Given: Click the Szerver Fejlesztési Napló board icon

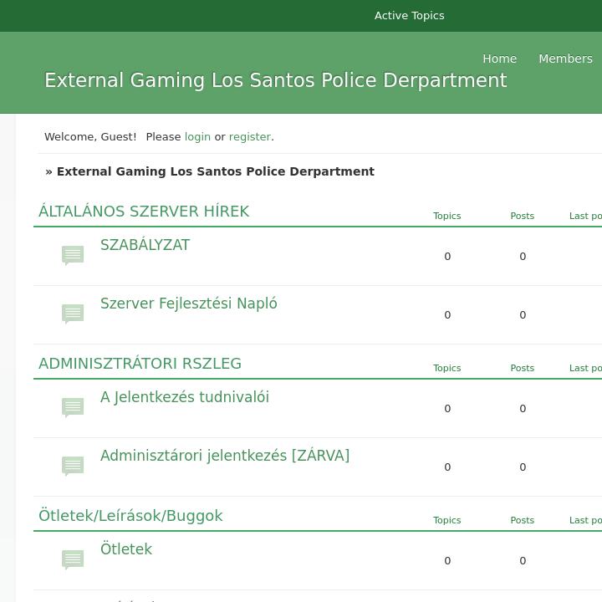Looking at the screenshot, I should [x=73, y=314].
